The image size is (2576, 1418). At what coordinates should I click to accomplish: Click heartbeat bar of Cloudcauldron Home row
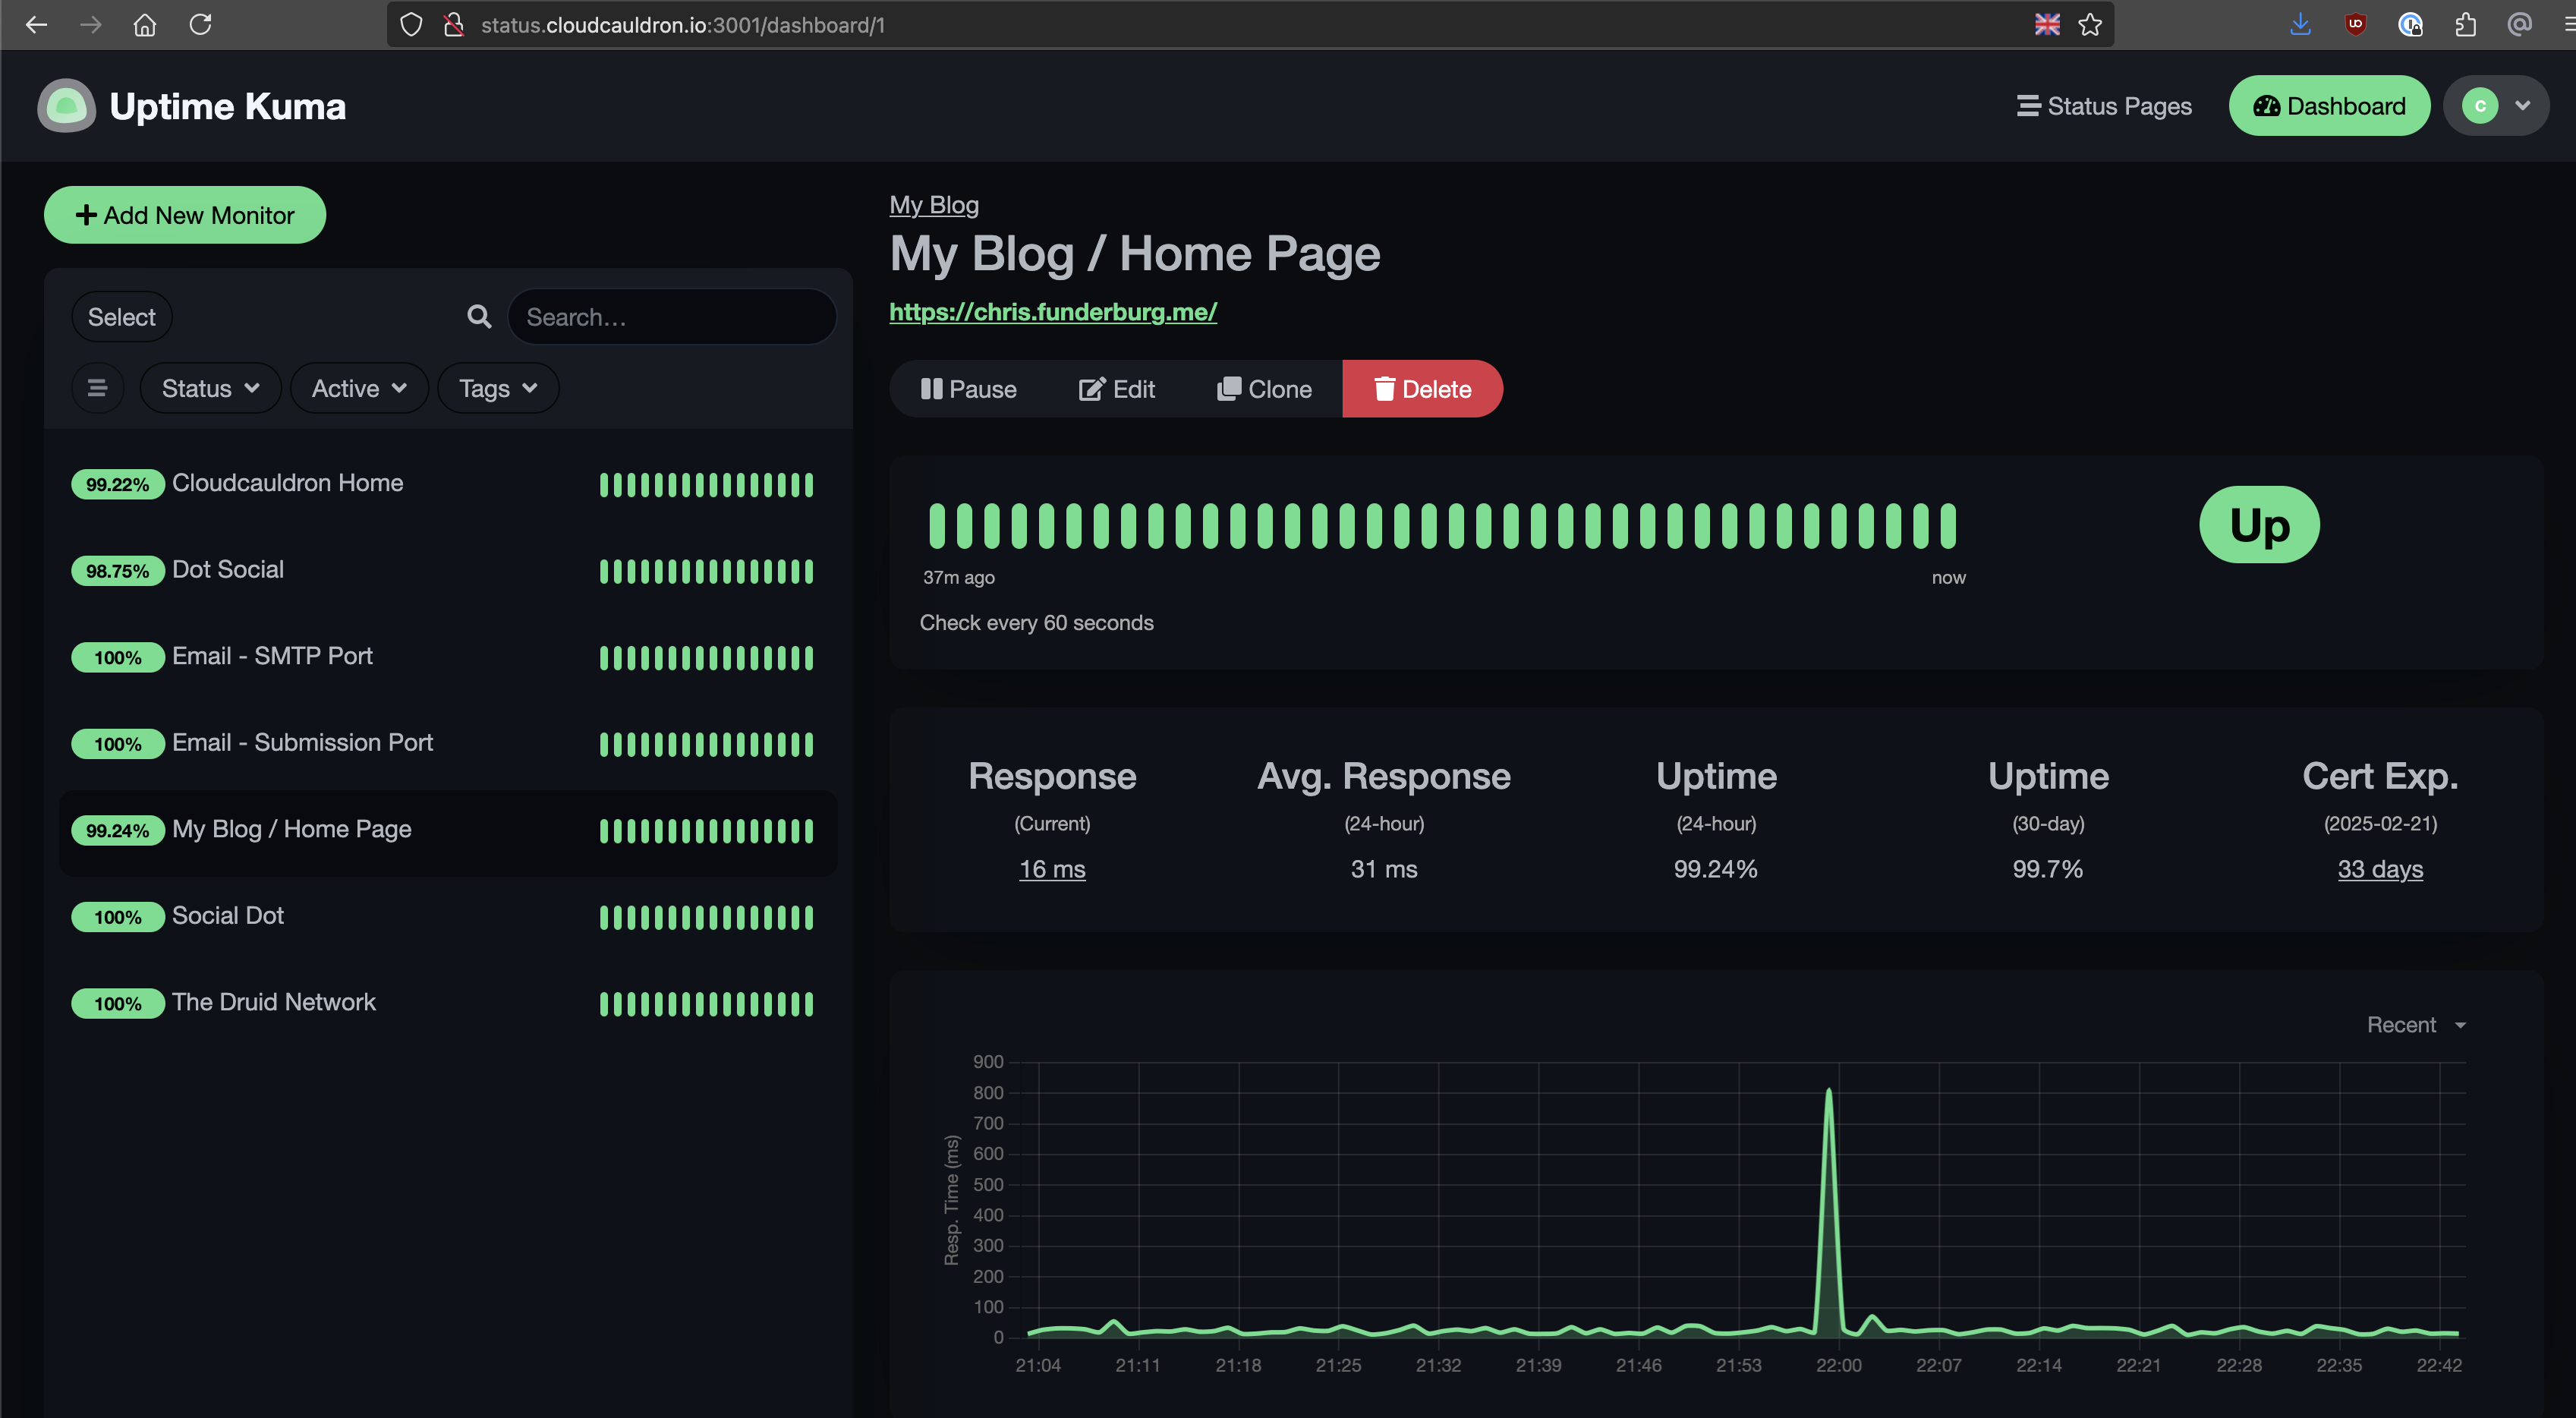click(706, 485)
